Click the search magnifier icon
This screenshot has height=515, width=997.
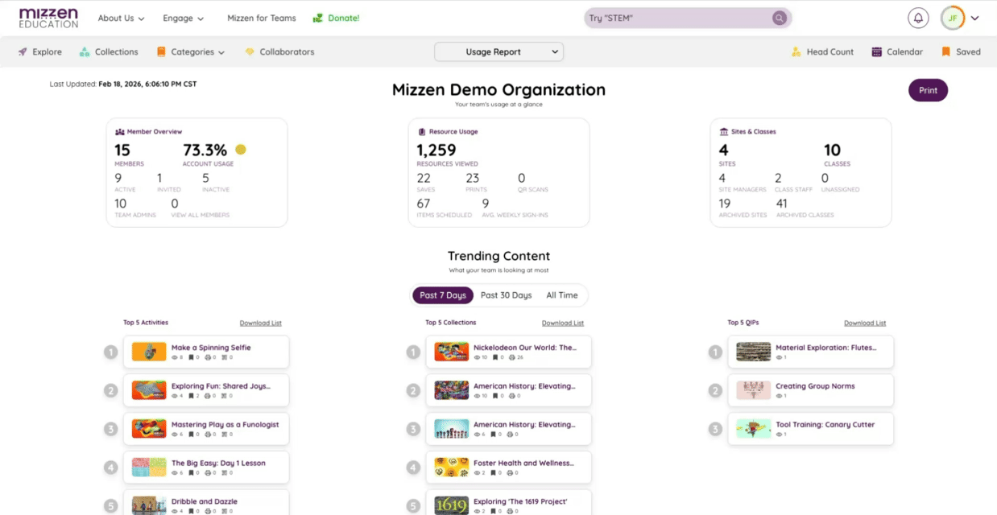(x=779, y=18)
